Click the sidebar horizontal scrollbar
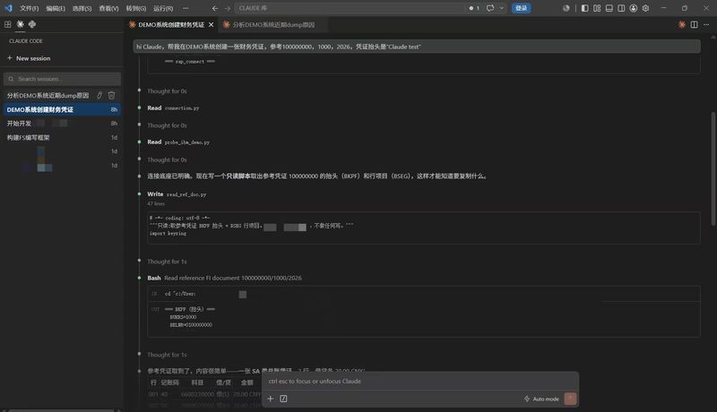 (61, 410)
